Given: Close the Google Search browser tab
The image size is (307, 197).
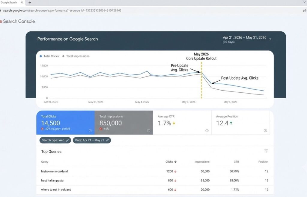Looking at the screenshot, I should click(22, 2).
